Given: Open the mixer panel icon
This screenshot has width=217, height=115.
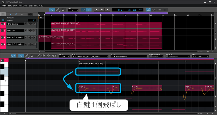Looking at the screenshot, I should pos(154,10).
